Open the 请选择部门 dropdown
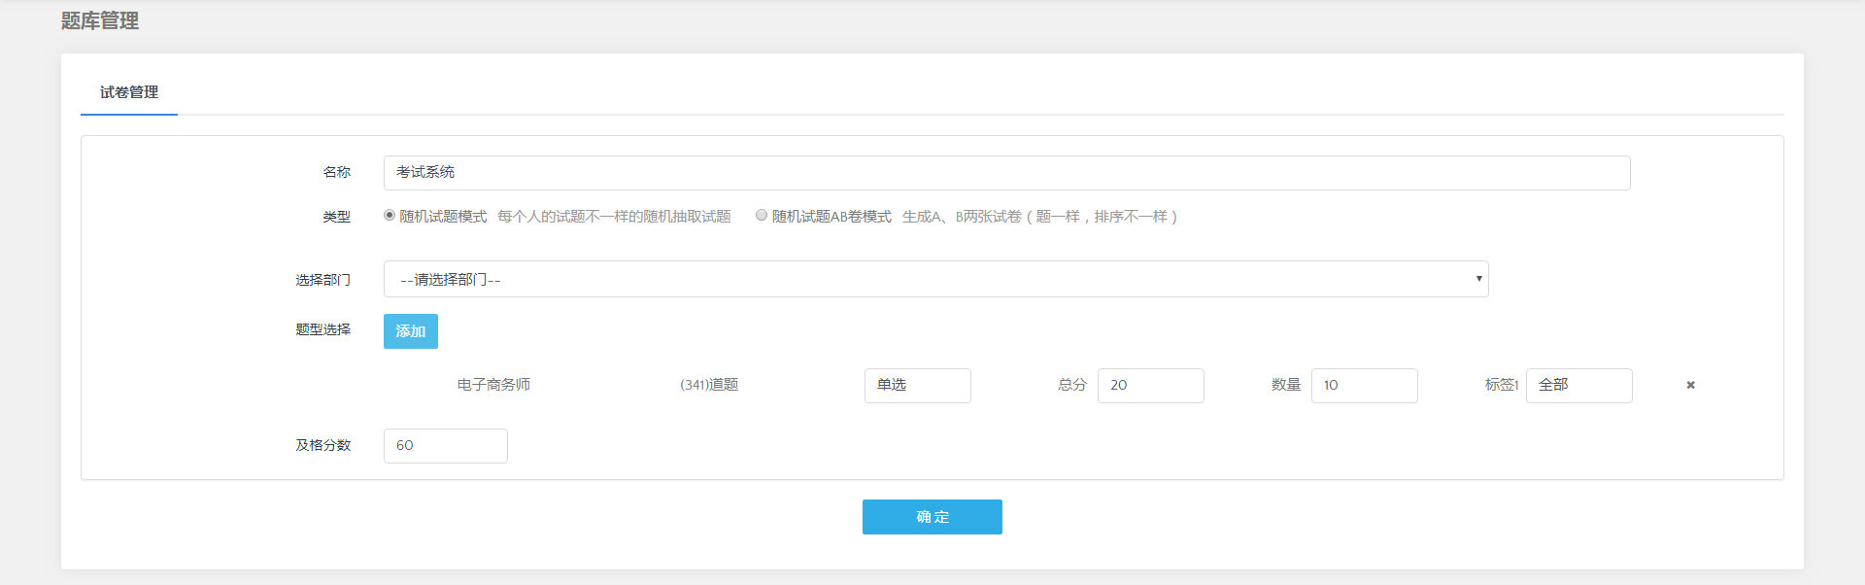 tap(934, 280)
